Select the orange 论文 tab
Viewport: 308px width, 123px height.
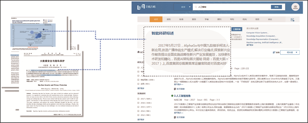(x=156, y=20)
